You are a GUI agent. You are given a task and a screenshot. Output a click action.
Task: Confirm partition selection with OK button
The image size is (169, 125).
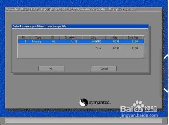51,68
